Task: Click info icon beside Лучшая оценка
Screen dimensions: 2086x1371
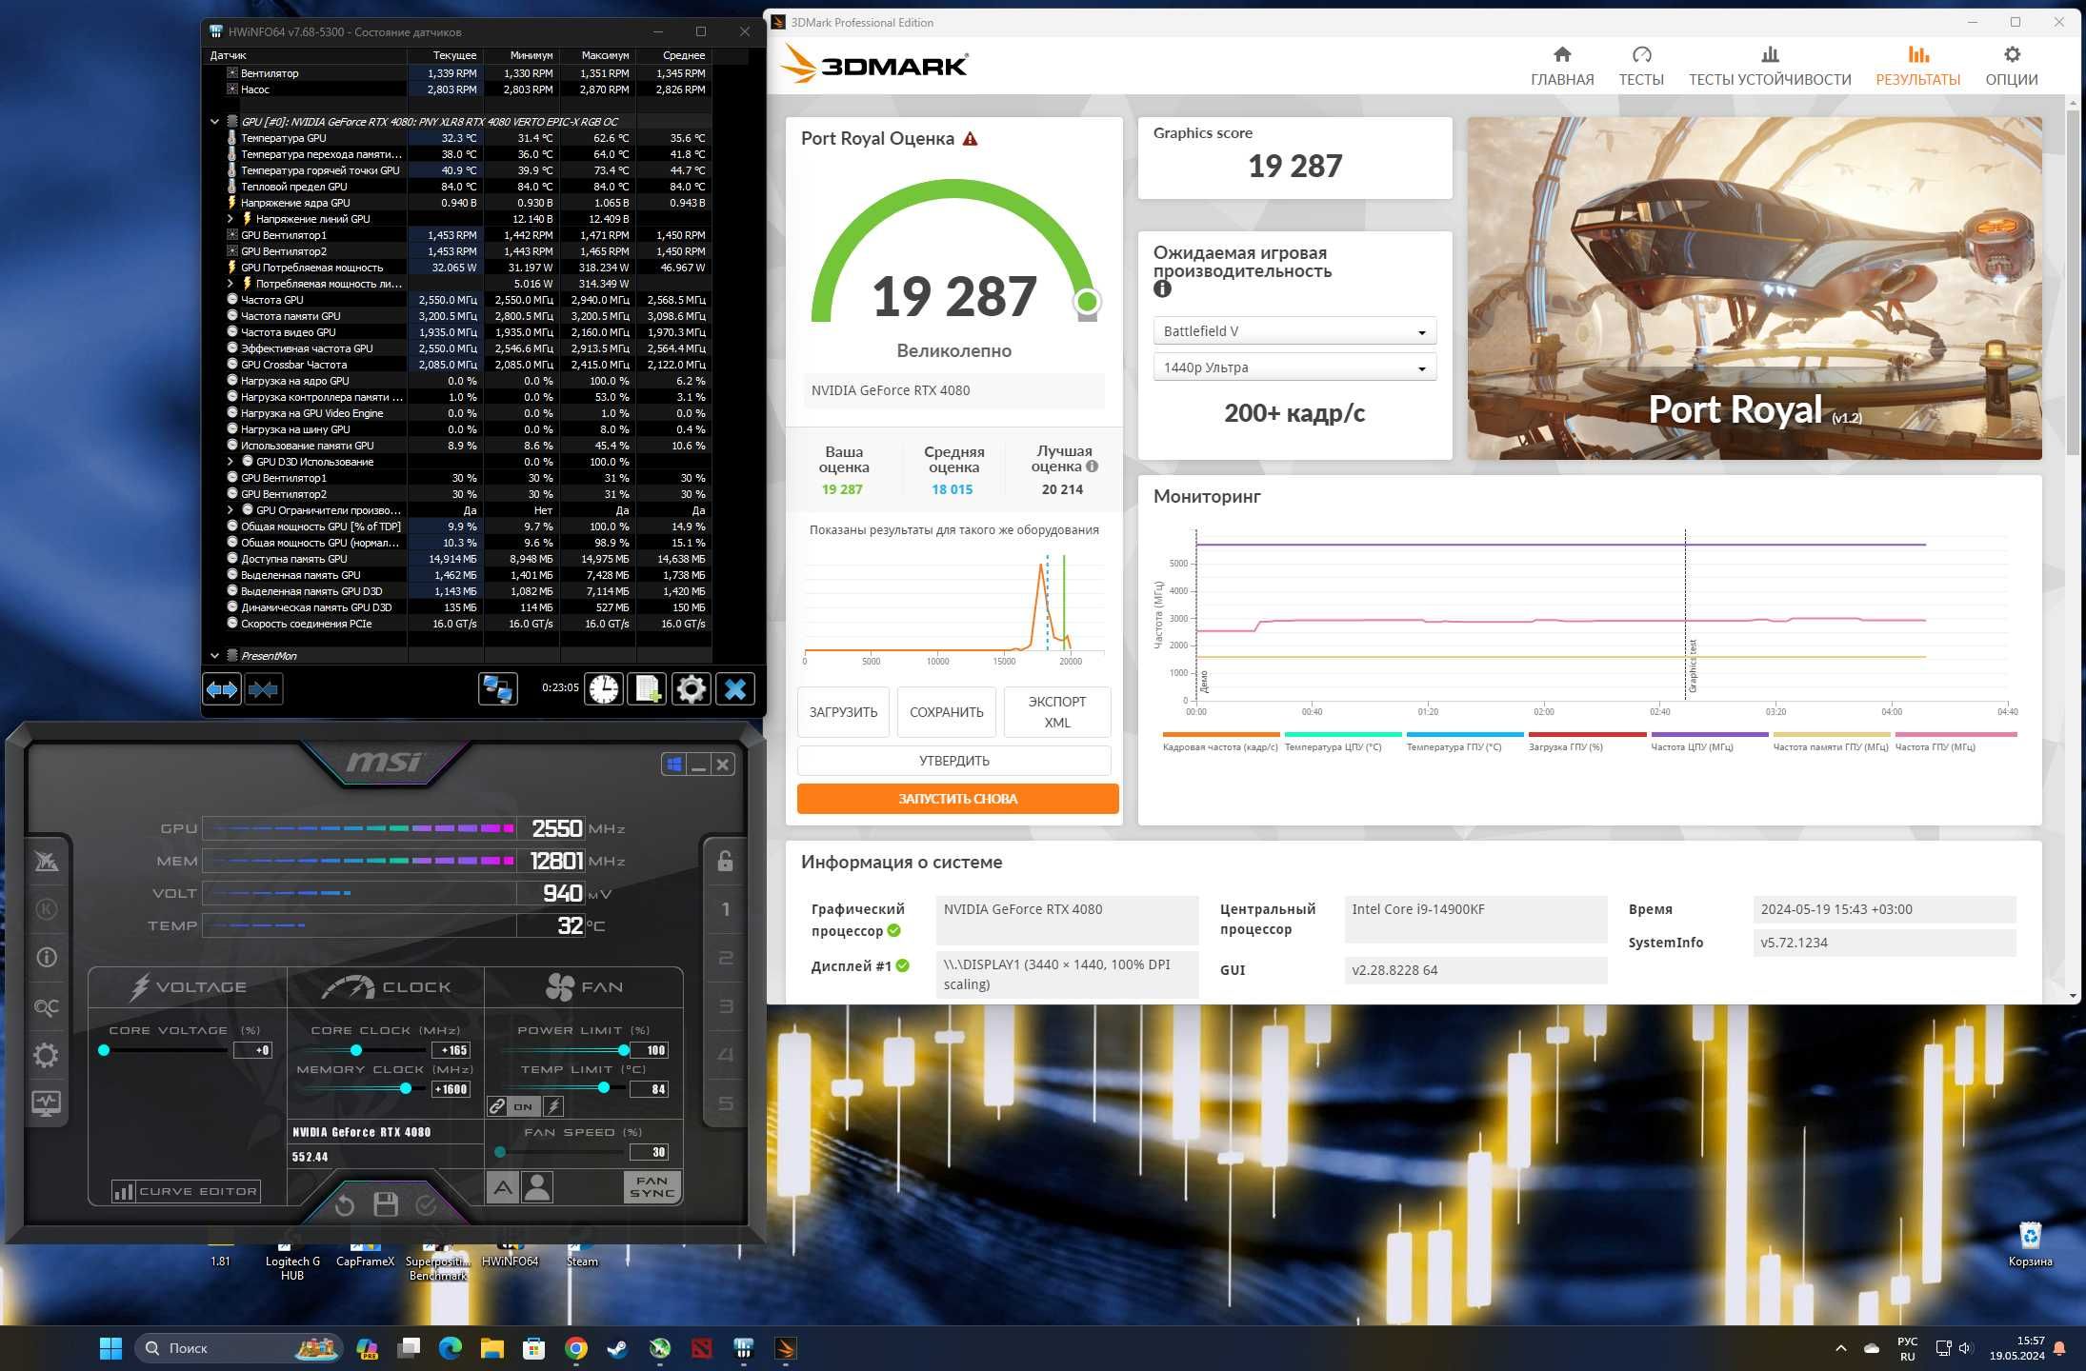Action: [x=1093, y=467]
